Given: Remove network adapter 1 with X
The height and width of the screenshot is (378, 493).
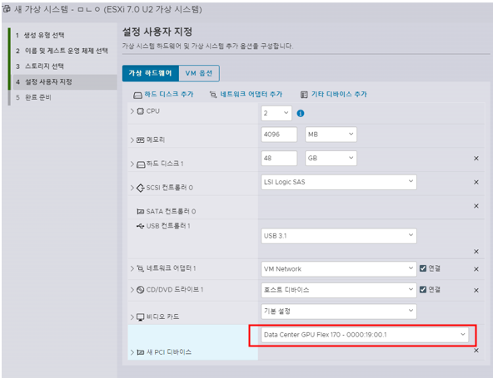Looking at the screenshot, I should click(476, 269).
